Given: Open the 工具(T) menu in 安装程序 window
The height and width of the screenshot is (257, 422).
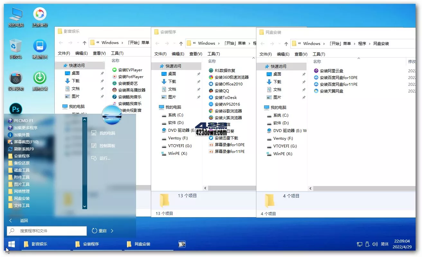Looking at the screenshot, I should click(x=214, y=54).
